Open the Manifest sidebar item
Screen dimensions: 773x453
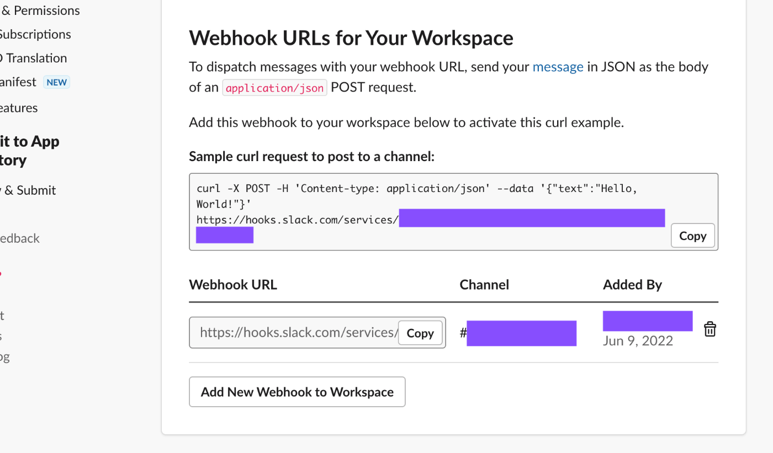point(18,82)
